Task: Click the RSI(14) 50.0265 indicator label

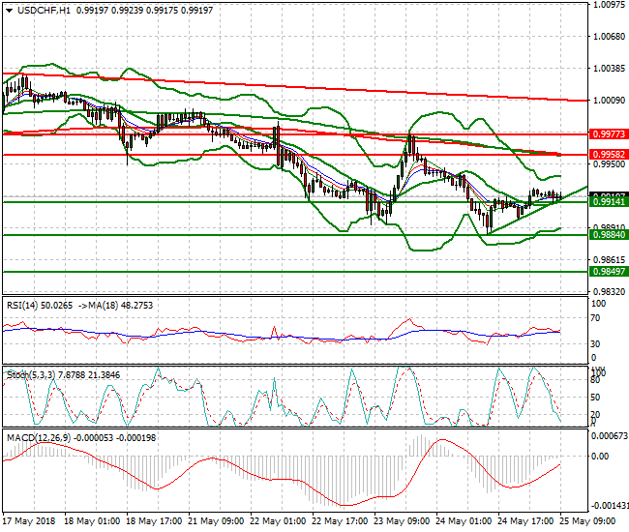Action: (x=40, y=306)
